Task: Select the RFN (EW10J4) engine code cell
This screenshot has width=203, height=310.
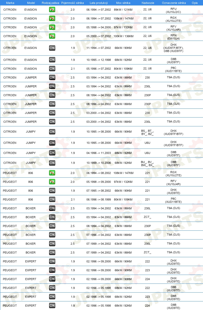Action: click(173, 37)
